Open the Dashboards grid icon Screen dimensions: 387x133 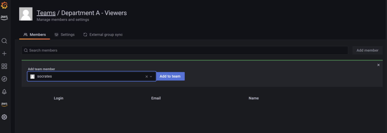[4, 66]
